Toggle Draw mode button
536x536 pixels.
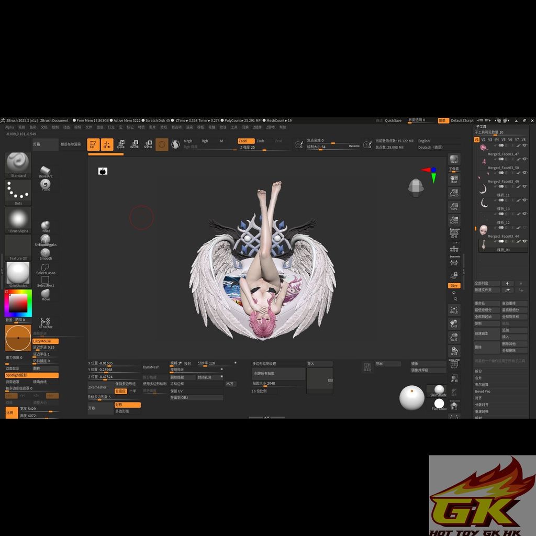pyautogui.click(x=107, y=144)
